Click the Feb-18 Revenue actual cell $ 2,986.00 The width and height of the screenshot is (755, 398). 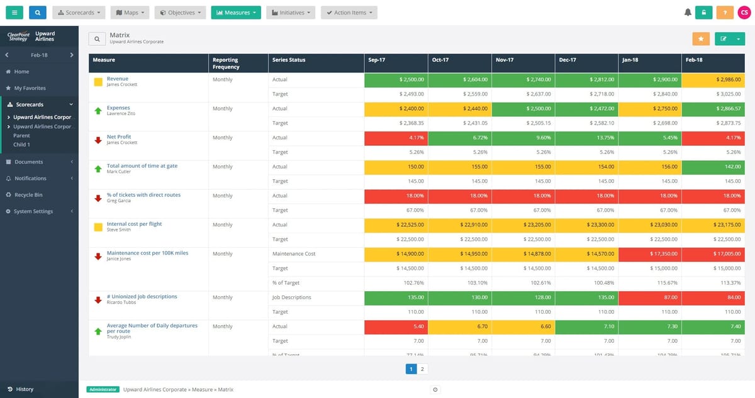click(714, 80)
